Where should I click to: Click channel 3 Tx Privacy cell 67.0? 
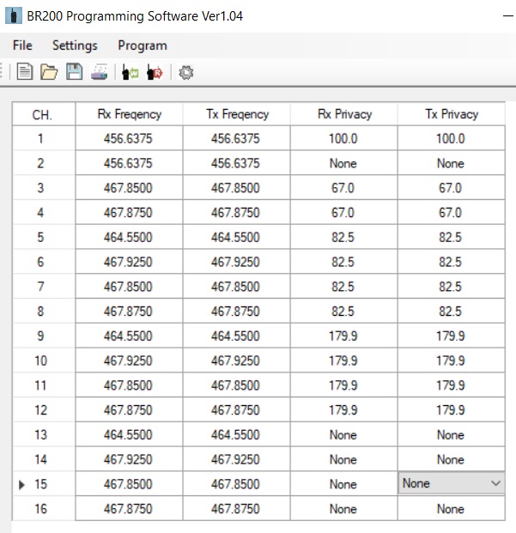click(452, 188)
